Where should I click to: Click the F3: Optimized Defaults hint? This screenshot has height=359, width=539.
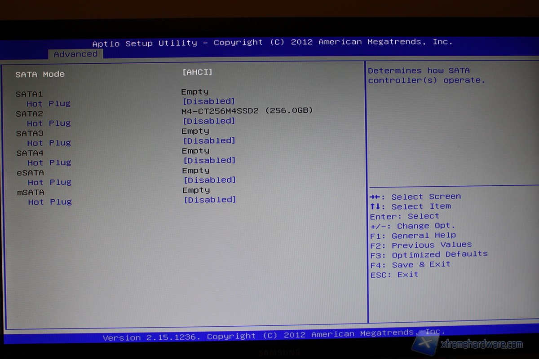click(x=429, y=254)
